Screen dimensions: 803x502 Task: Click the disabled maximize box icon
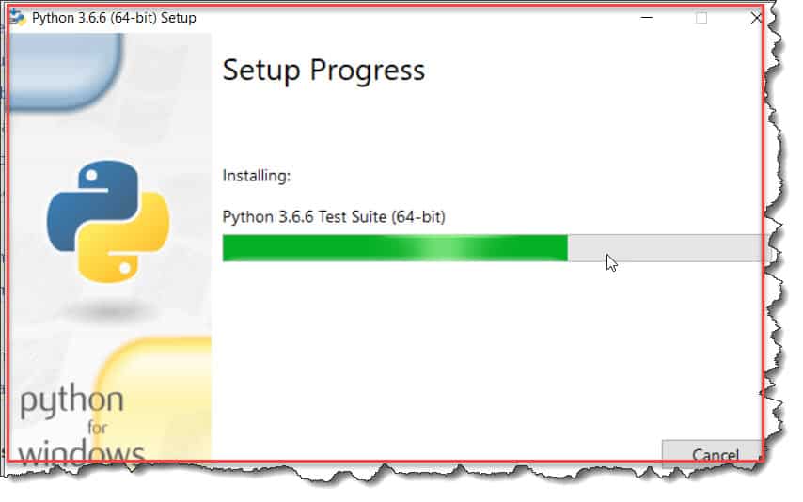pos(701,18)
